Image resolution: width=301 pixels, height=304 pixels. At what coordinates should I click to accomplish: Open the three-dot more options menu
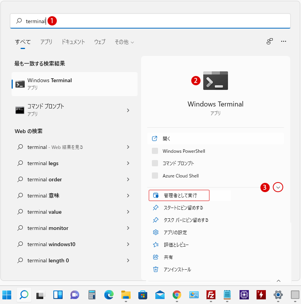click(x=284, y=41)
